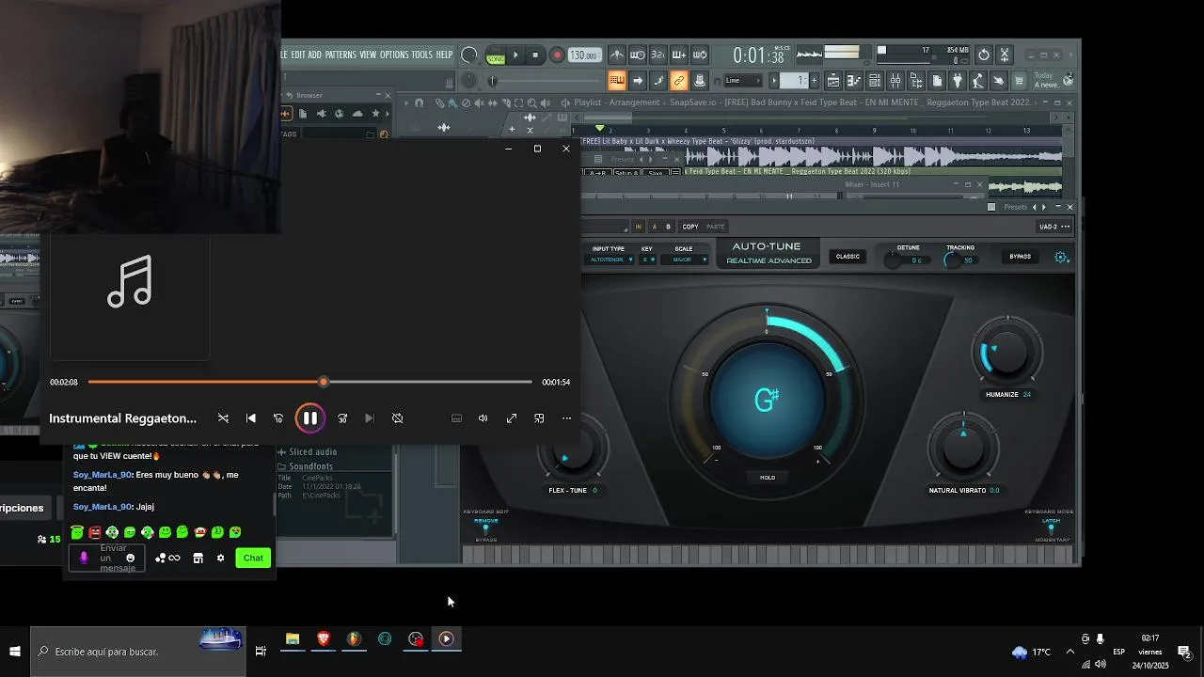This screenshot has width=1204, height=677.
Task: Arm the FL Studio record button
Action: coord(557,55)
